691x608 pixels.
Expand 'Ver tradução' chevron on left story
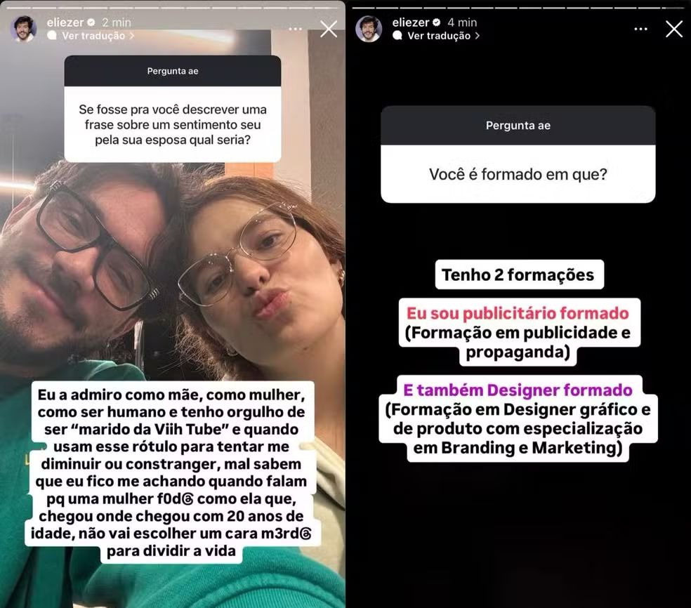click(132, 36)
